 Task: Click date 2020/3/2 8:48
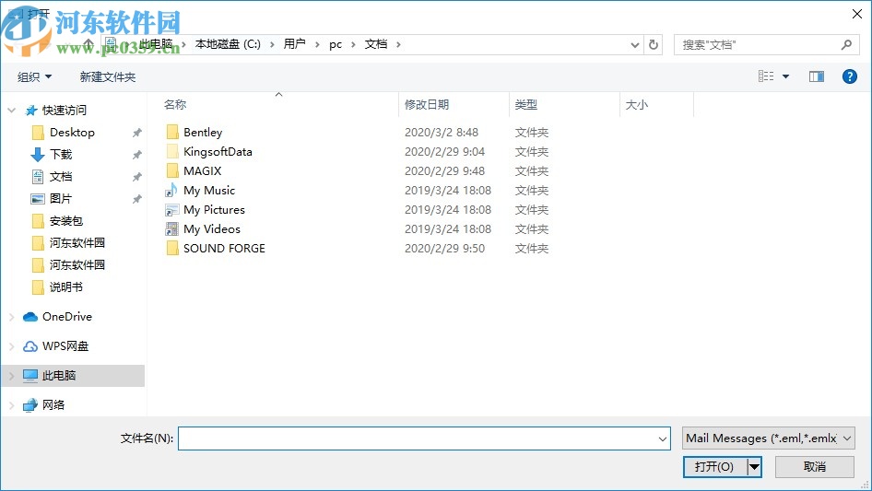442,133
